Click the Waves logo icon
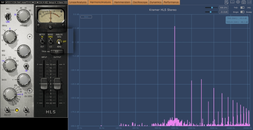Image resolution: width=253 pixels, height=130 pixels. (3, 2)
